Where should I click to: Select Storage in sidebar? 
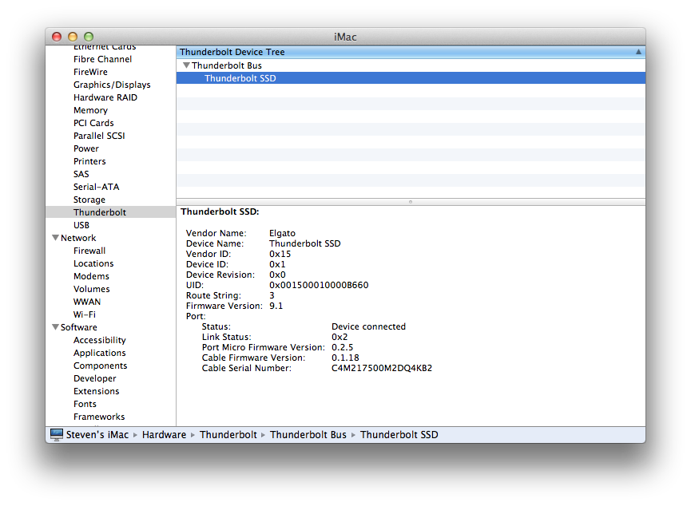(x=89, y=200)
